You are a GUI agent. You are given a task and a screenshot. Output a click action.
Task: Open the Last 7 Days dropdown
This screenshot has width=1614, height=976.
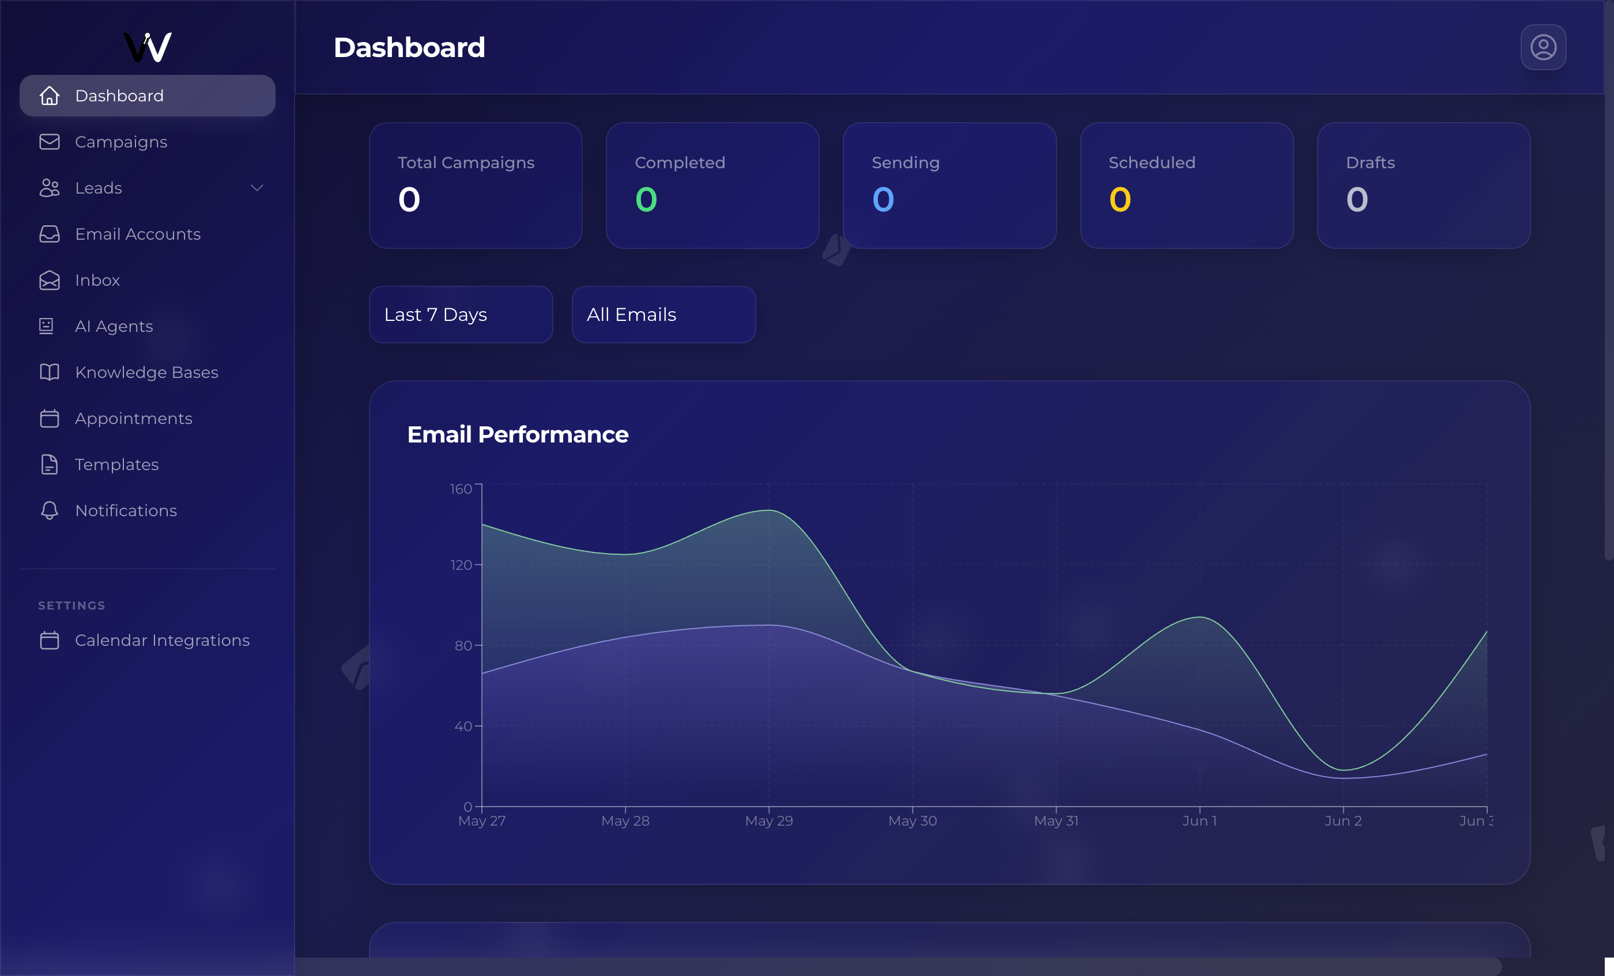tap(461, 314)
